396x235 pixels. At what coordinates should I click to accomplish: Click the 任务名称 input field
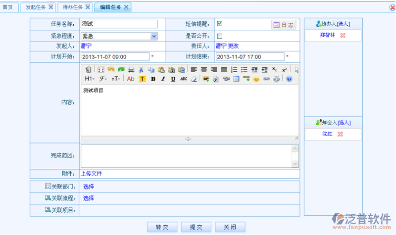coord(119,24)
